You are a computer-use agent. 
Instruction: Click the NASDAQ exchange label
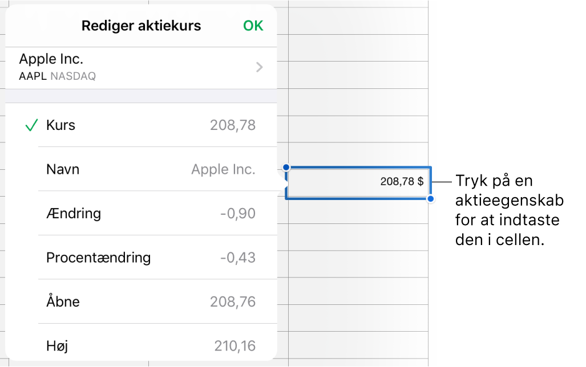[73, 76]
